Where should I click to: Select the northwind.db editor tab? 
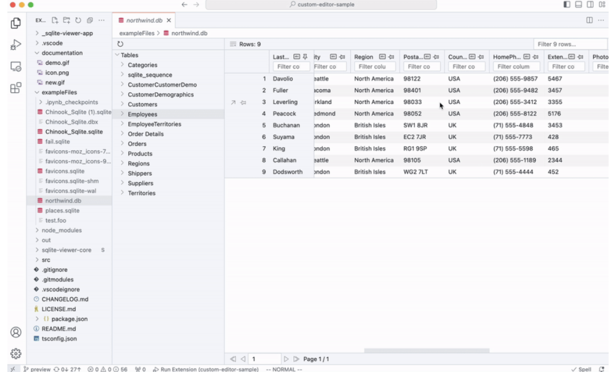[x=144, y=20]
